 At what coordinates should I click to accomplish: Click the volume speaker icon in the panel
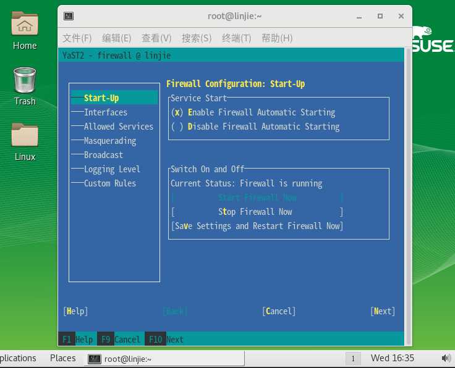coord(446,359)
